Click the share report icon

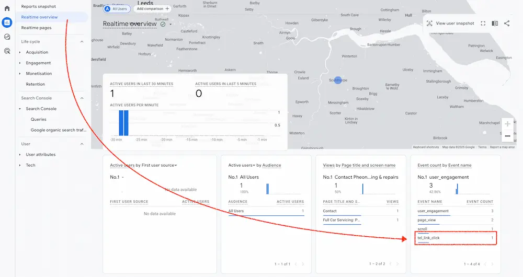(507, 24)
